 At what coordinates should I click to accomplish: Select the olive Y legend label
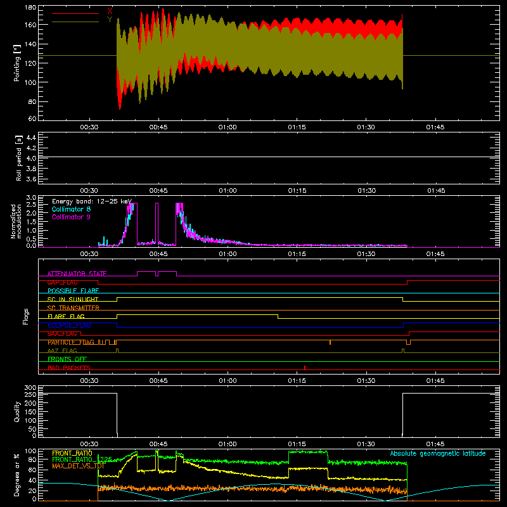[x=110, y=20]
